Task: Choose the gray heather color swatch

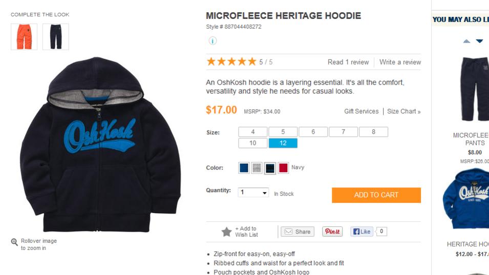Action: click(x=257, y=168)
